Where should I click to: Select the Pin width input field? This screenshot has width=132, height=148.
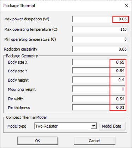[x=99, y=99]
